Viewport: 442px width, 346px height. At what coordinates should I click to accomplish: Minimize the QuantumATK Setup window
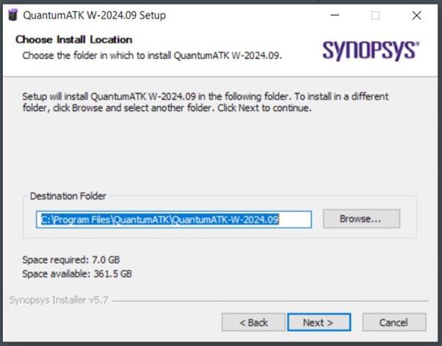pyautogui.click(x=334, y=15)
